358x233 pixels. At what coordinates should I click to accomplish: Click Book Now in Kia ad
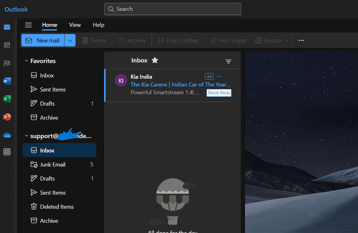[219, 93]
